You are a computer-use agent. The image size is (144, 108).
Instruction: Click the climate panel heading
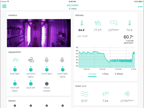click(79, 15)
